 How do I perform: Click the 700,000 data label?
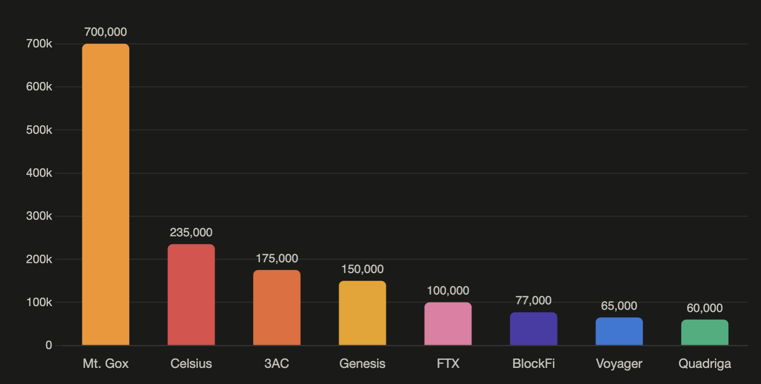[x=106, y=32]
